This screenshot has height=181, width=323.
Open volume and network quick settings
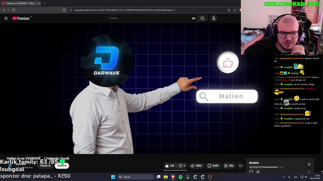point(304,177)
